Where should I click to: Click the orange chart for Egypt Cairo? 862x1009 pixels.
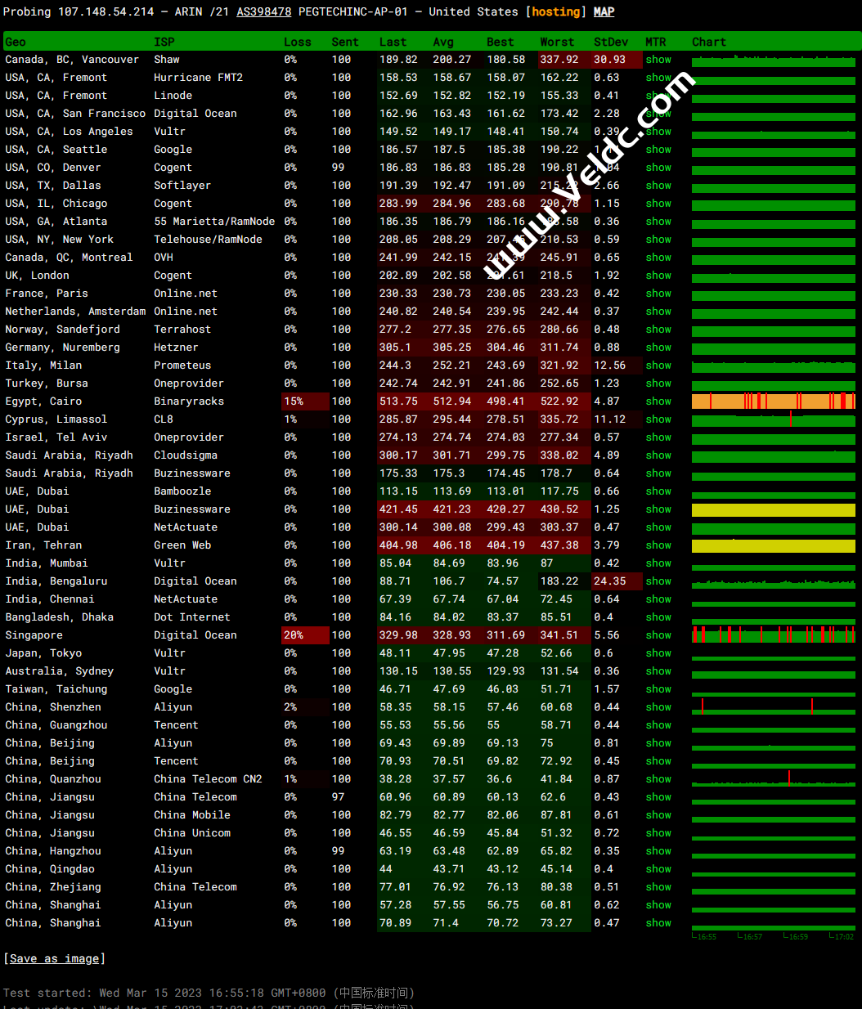pyautogui.click(x=773, y=401)
